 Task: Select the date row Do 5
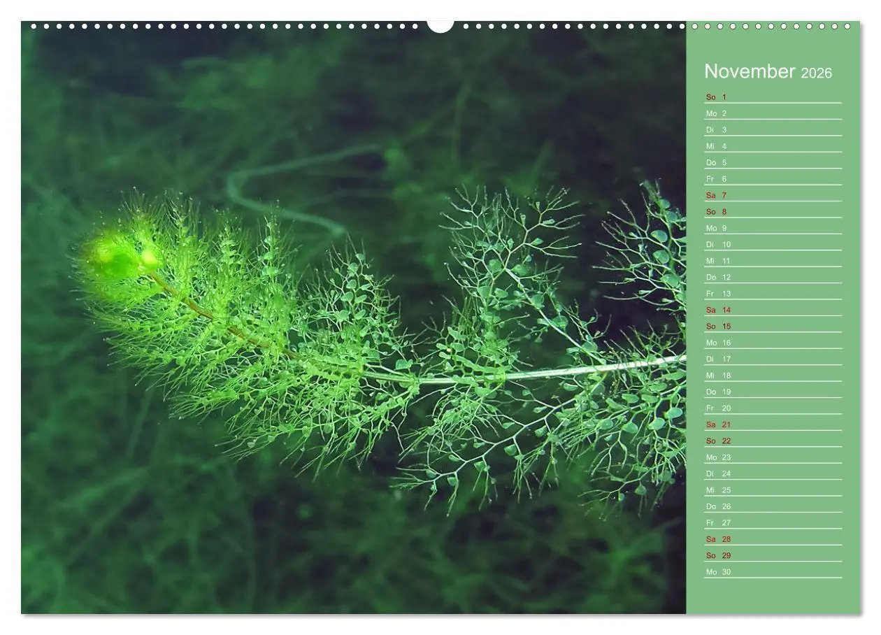(773, 163)
